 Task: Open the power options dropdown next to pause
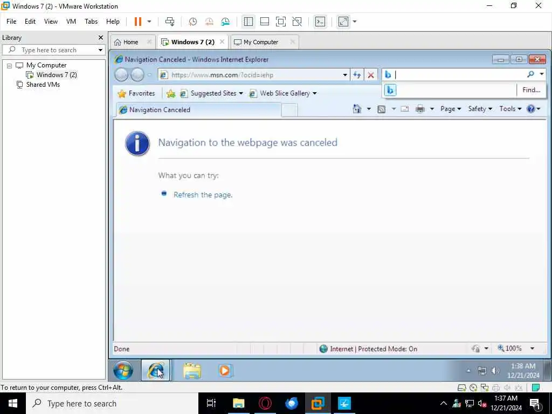coord(149,22)
